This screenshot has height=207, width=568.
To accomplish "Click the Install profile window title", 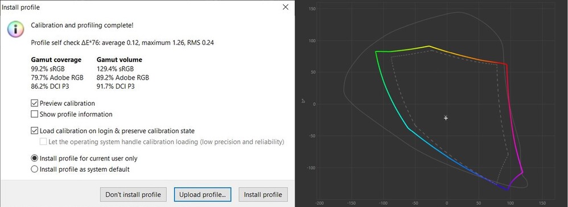I will [x=21, y=7].
